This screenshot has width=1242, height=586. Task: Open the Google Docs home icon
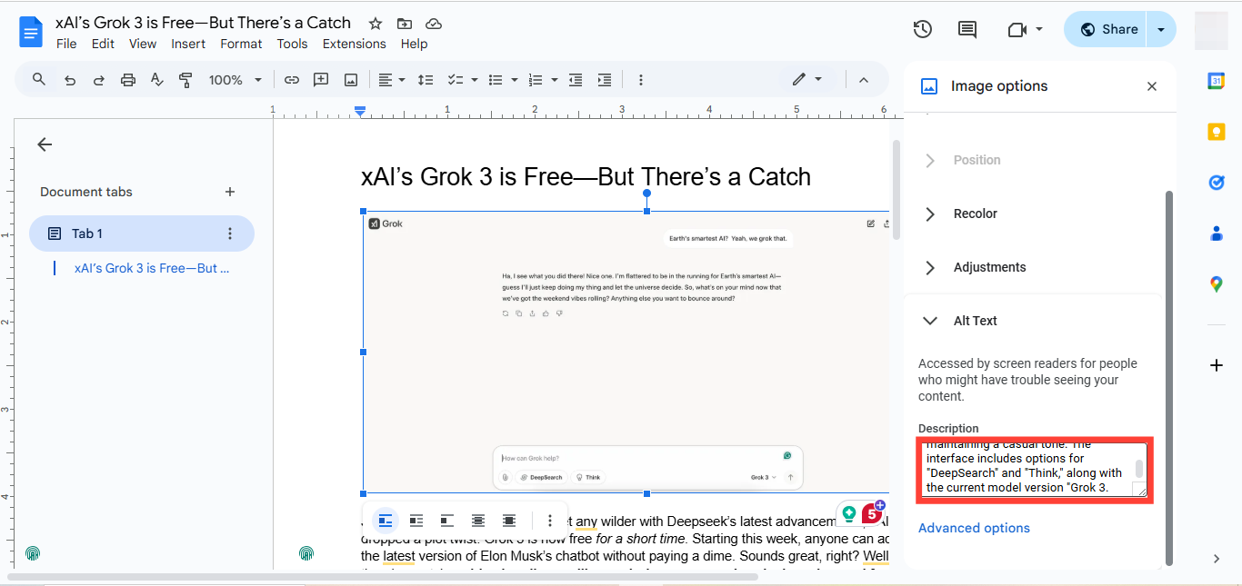(31, 34)
